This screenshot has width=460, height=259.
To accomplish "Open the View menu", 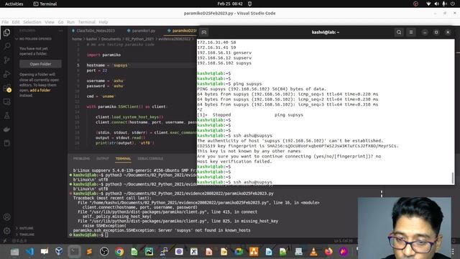I will click(x=50, y=22).
